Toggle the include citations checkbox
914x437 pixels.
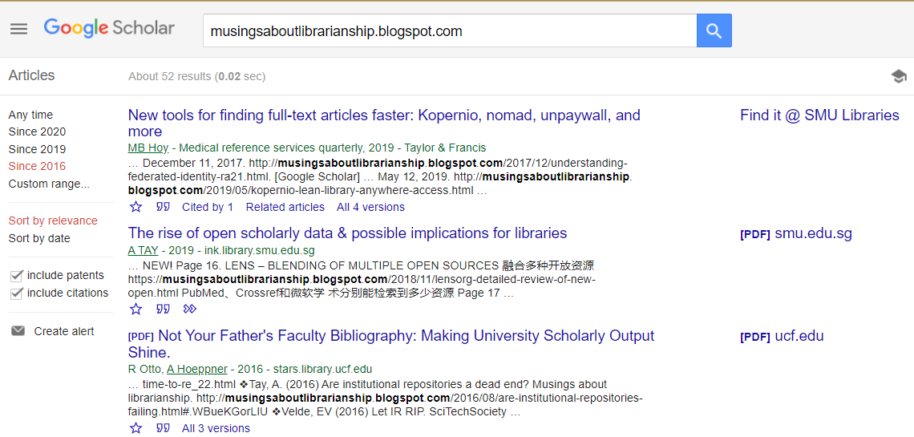tap(16, 293)
